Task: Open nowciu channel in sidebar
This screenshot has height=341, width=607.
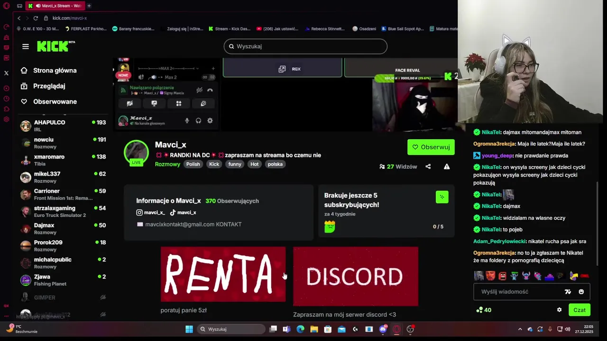Action: (x=64, y=143)
